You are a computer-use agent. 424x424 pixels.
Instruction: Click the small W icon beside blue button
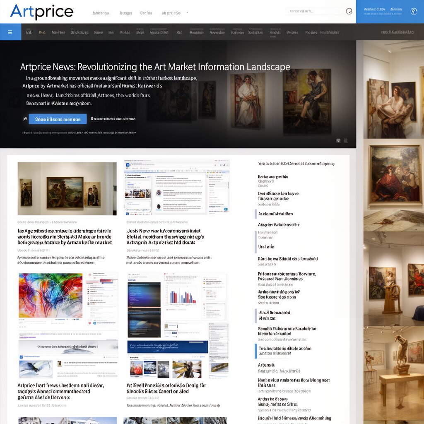point(24,119)
